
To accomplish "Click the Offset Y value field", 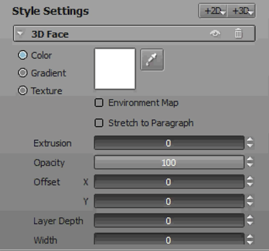I will [x=169, y=201].
